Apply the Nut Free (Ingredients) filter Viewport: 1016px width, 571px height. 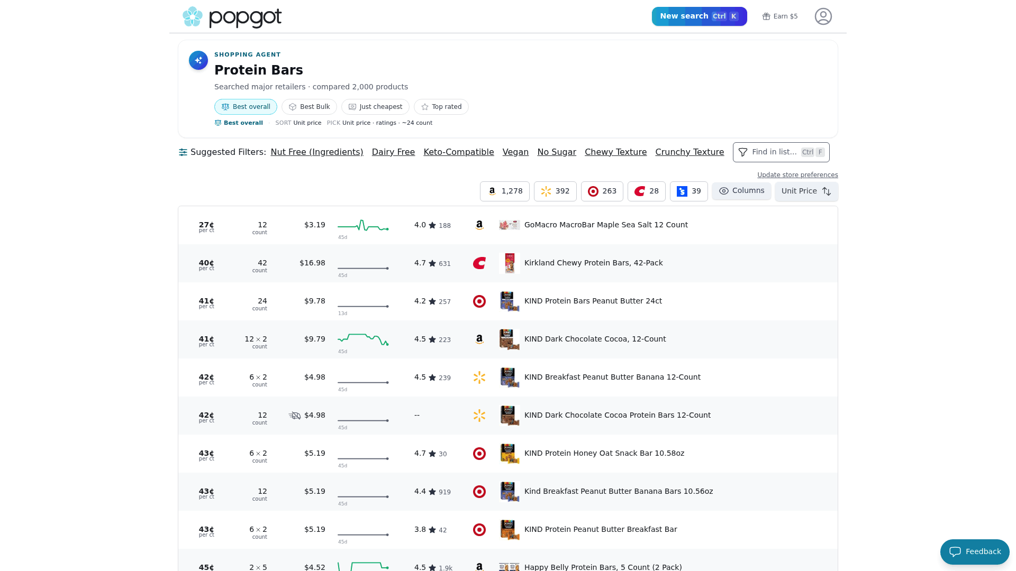point(317,152)
